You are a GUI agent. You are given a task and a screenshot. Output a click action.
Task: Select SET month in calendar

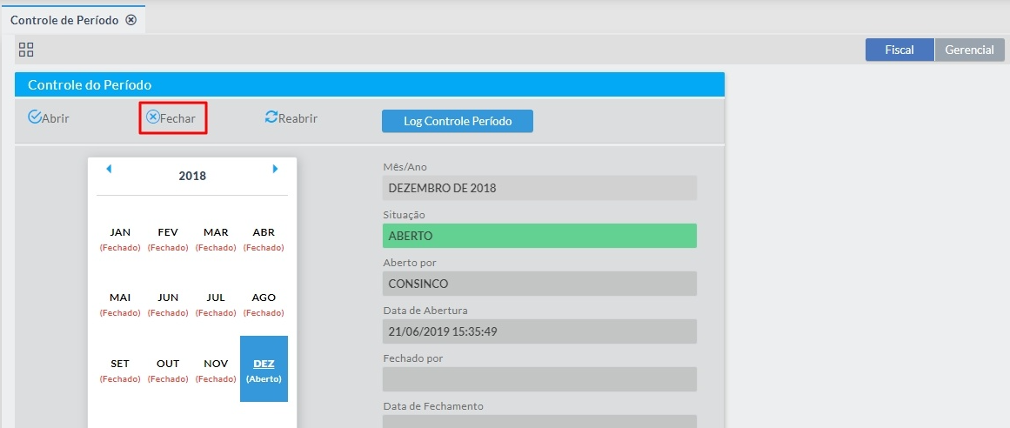point(120,370)
